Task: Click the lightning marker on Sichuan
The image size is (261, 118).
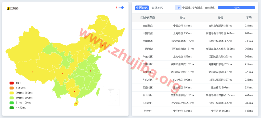Action: click(62, 73)
